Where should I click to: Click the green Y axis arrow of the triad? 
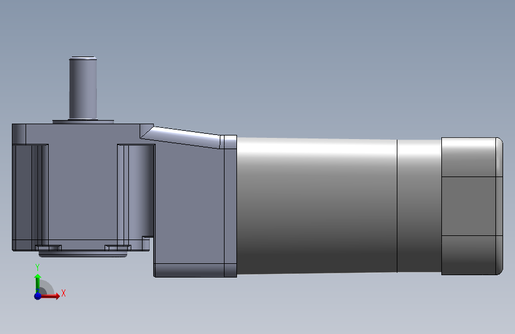click(x=37, y=282)
